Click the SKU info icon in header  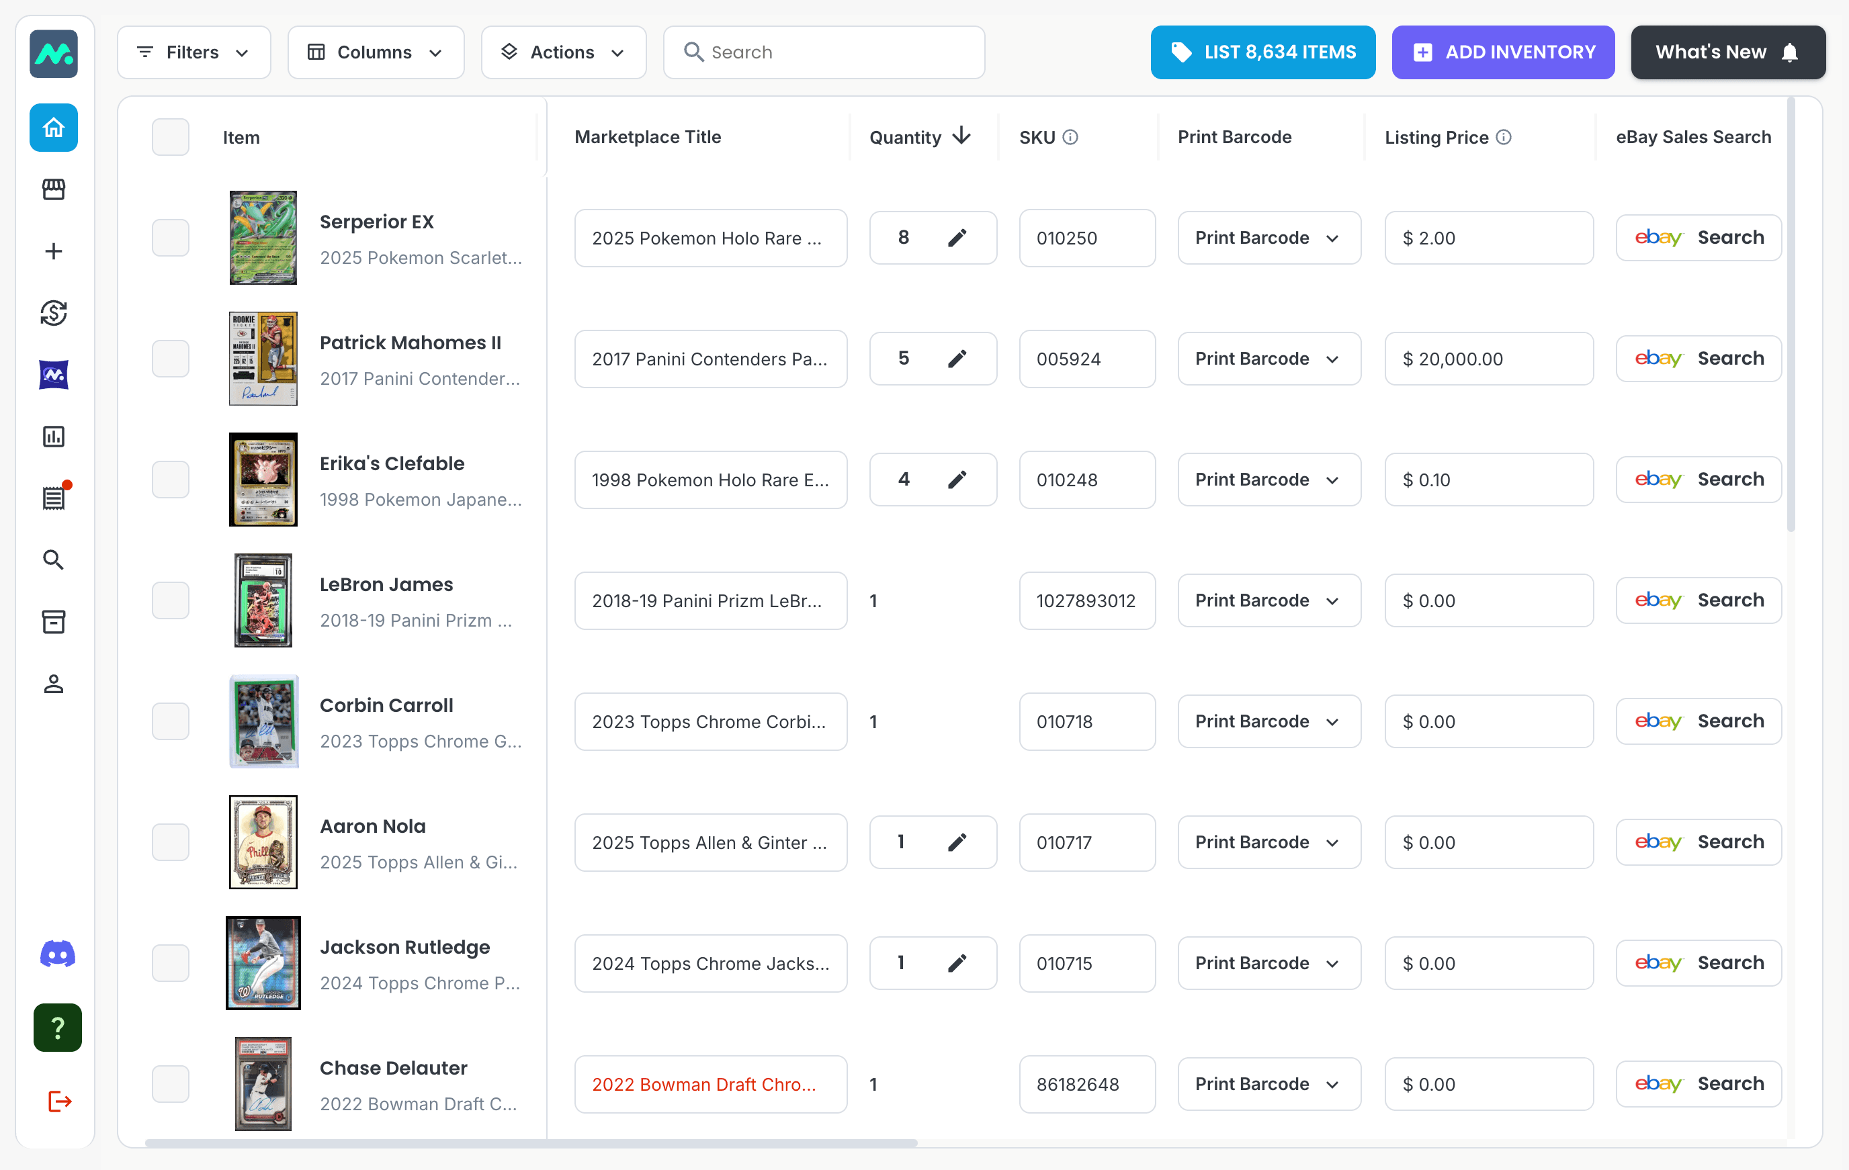coord(1070,138)
